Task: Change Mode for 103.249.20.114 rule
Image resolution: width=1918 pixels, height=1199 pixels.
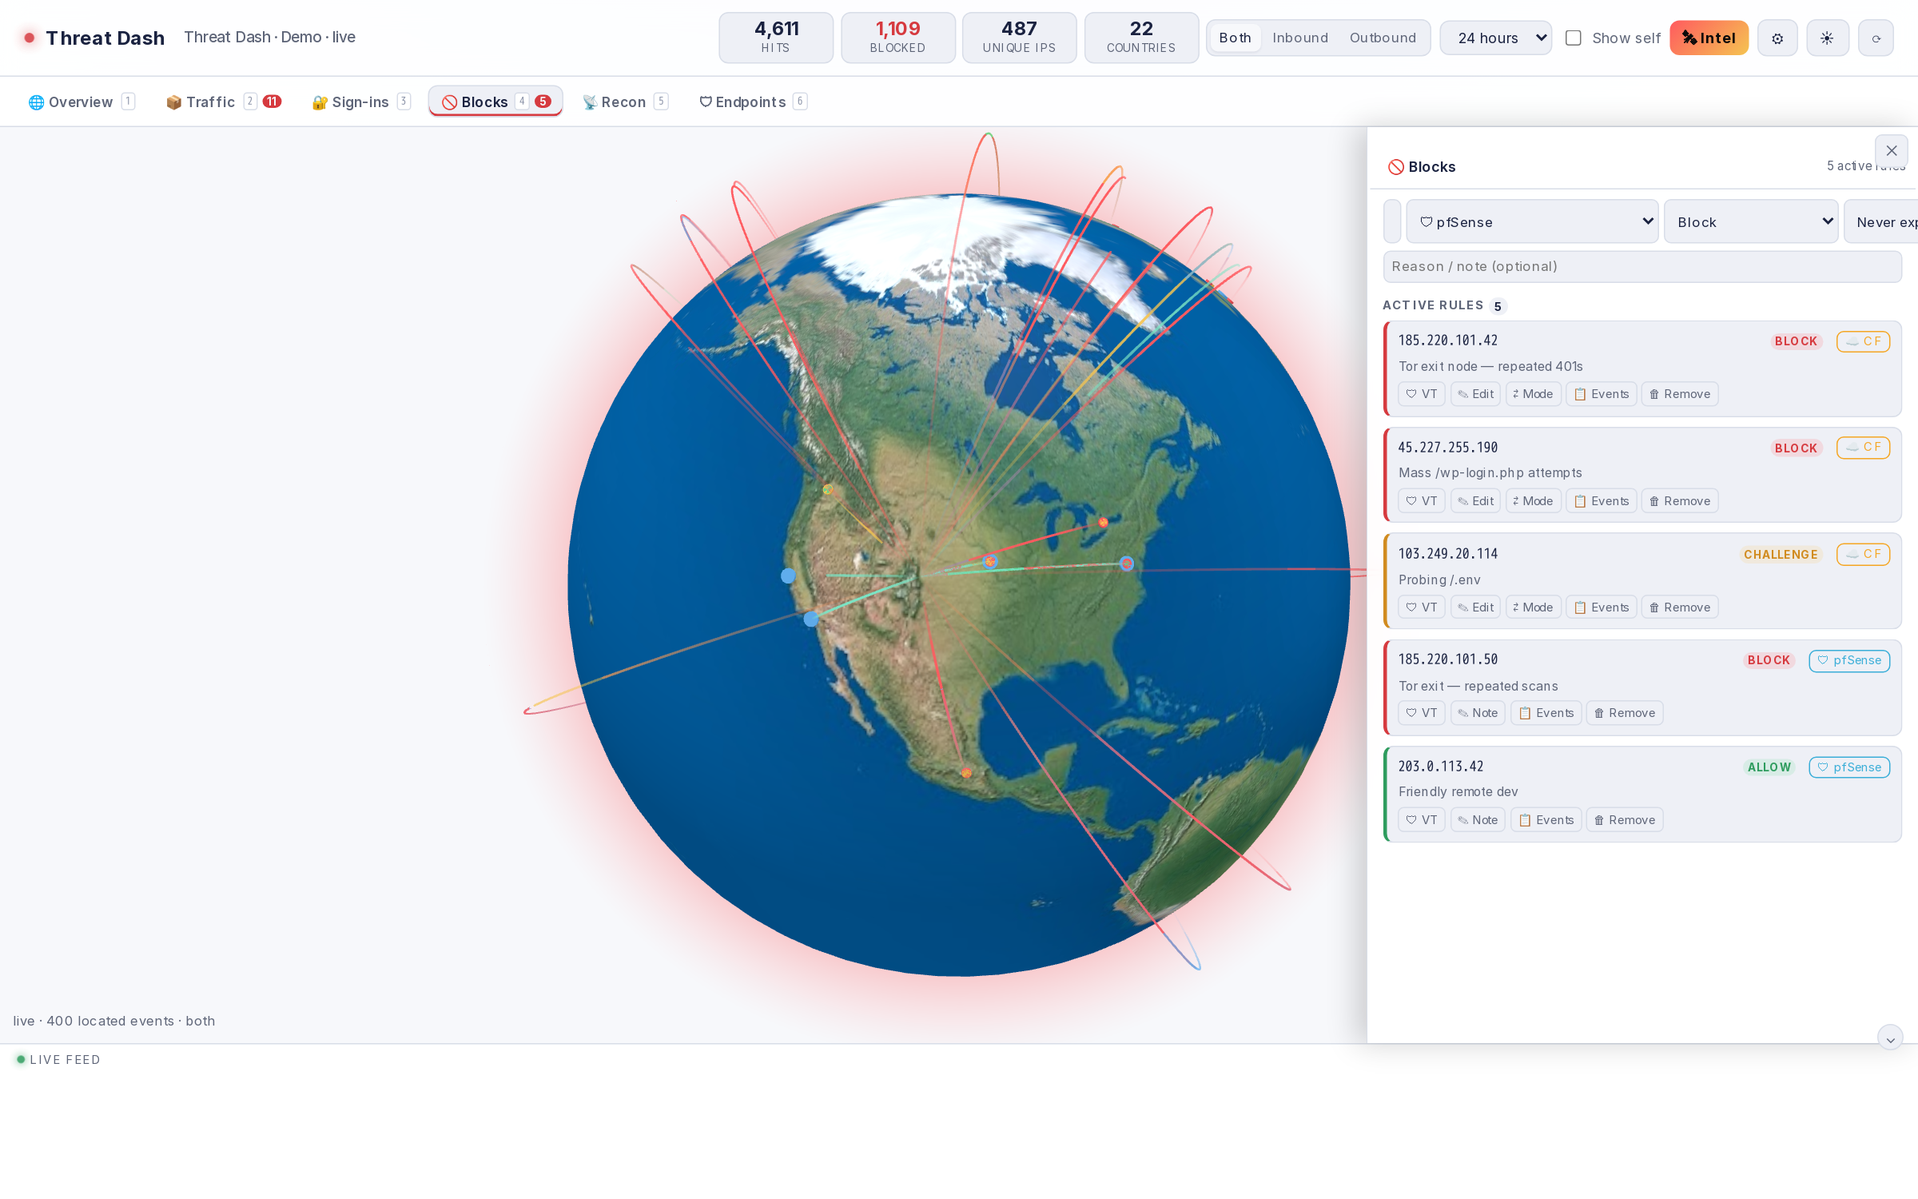Action: click(1533, 607)
